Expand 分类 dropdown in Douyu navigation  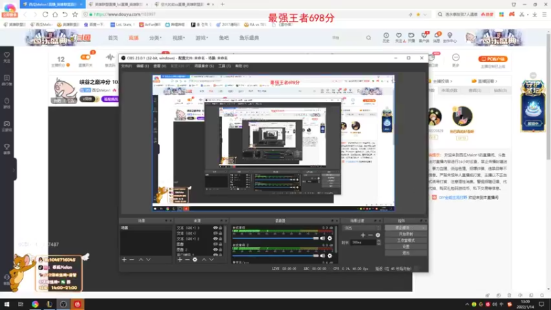pyautogui.click(x=155, y=38)
